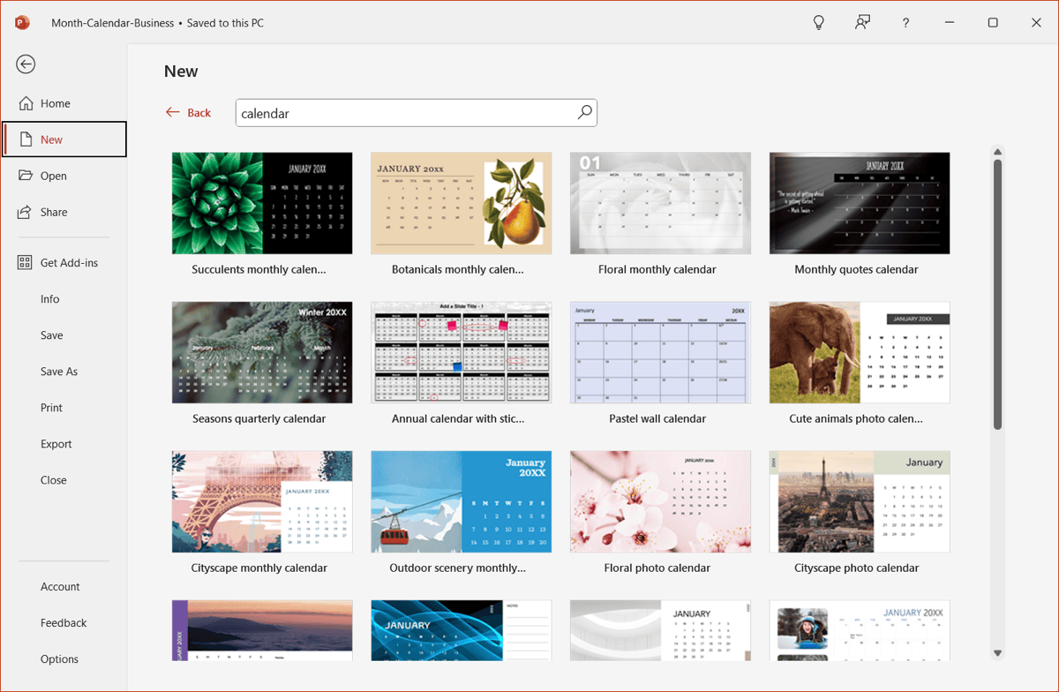Open PowerPoint Options
1059x692 pixels.
(x=60, y=659)
